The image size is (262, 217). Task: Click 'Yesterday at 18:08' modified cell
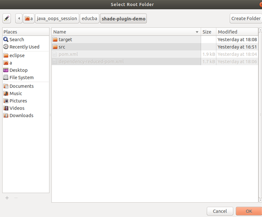click(237, 40)
